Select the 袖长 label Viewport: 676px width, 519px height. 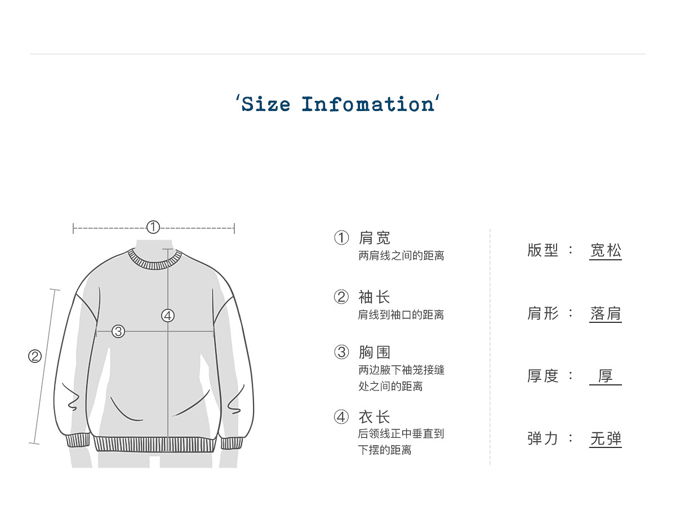pos(374,297)
